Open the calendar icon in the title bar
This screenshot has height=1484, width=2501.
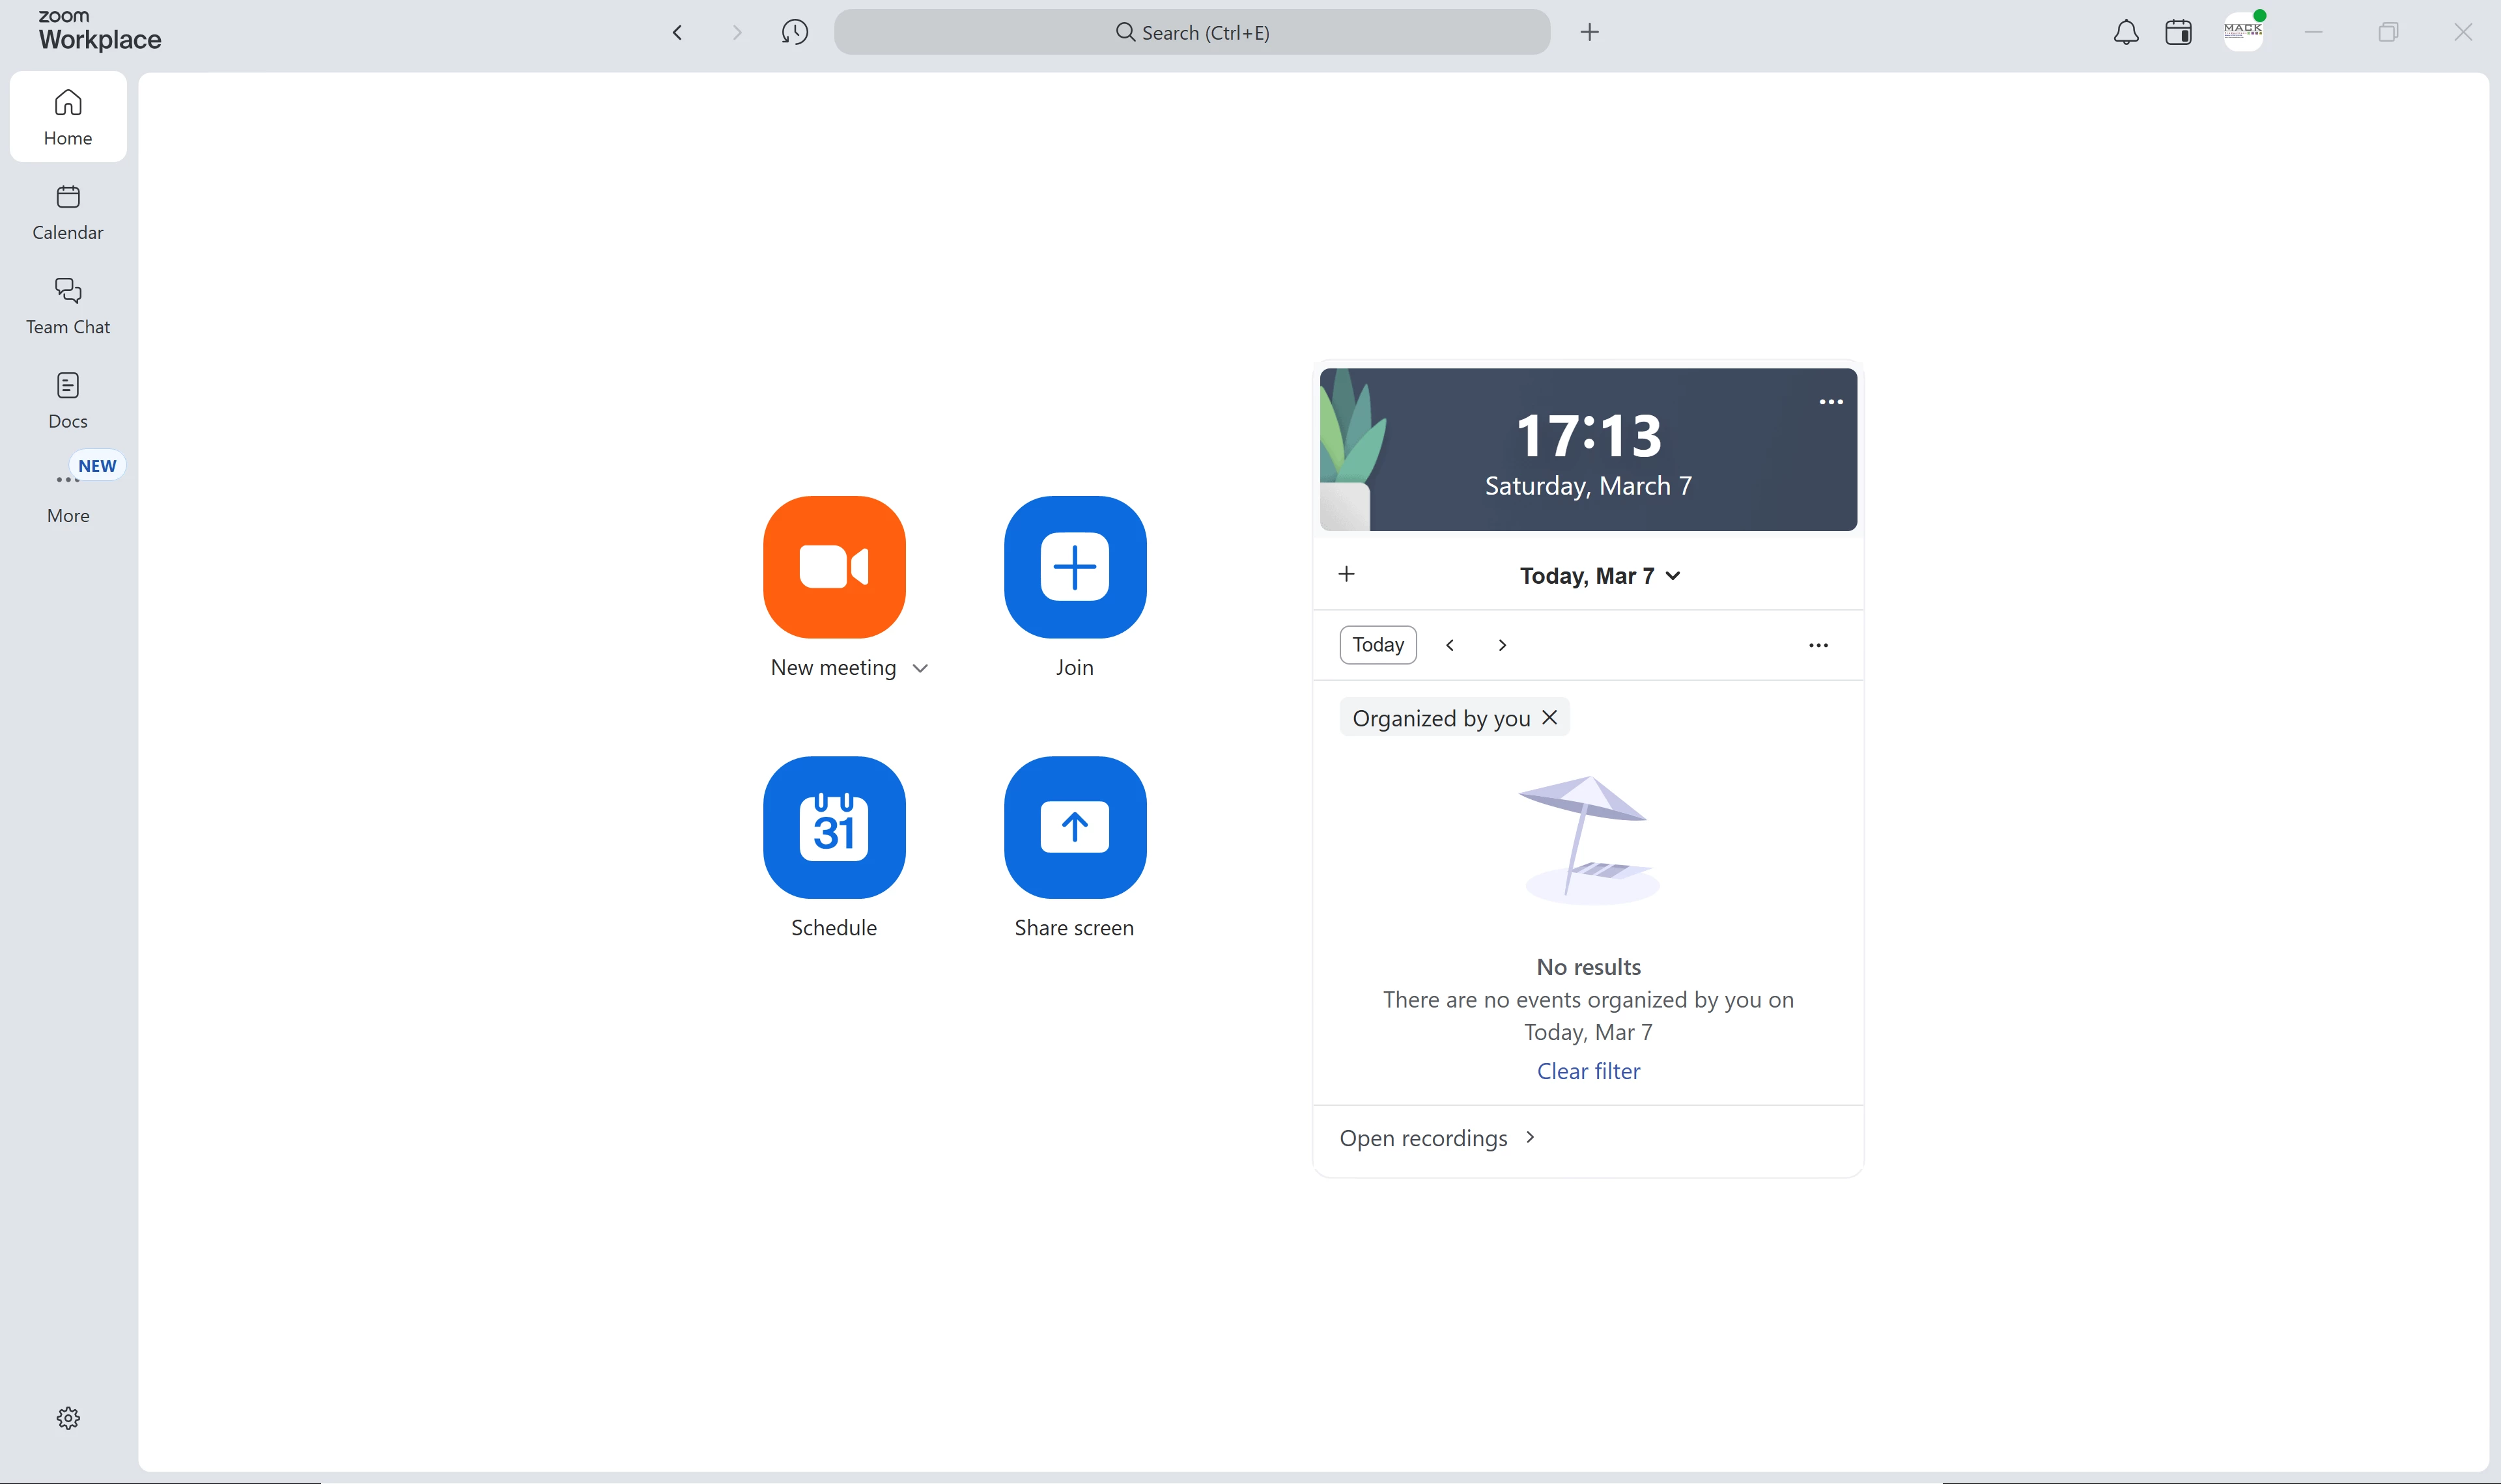click(2178, 32)
